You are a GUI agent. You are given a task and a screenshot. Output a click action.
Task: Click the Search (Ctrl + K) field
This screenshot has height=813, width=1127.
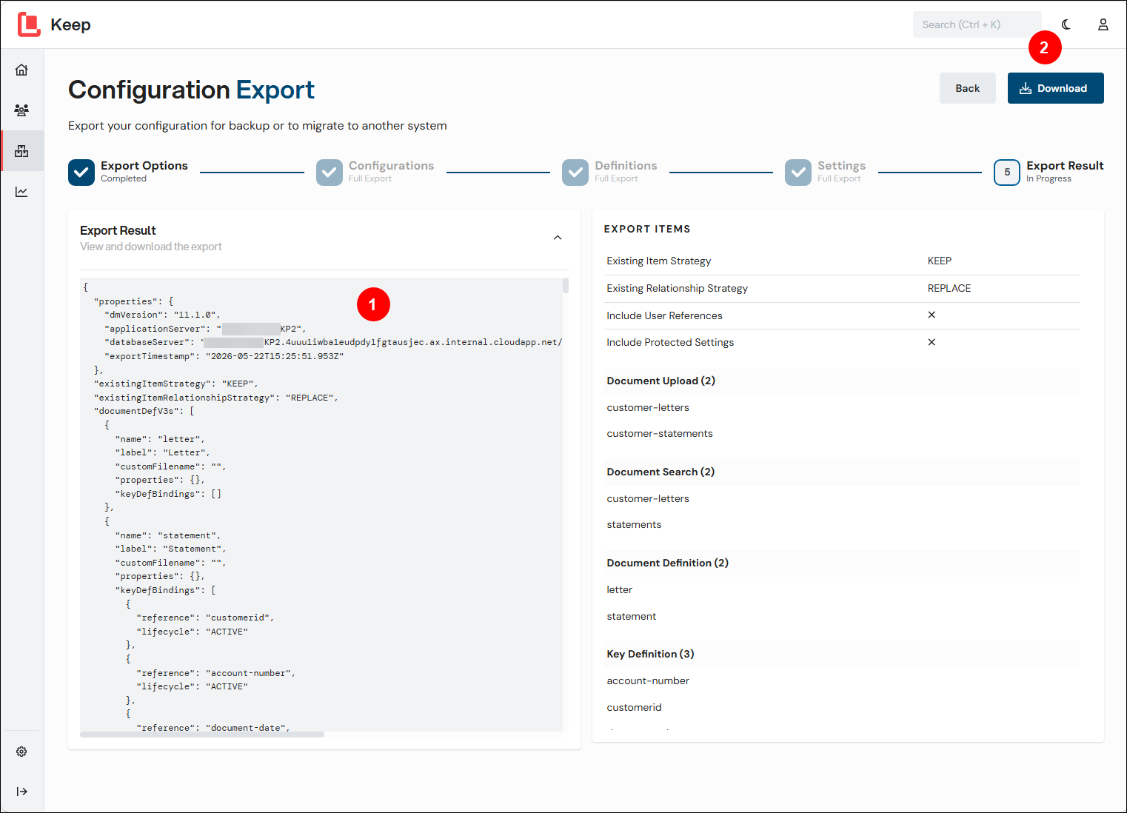click(977, 24)
